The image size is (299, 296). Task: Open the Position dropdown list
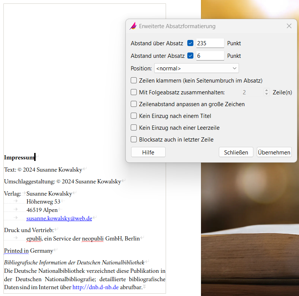click(196, 68)
